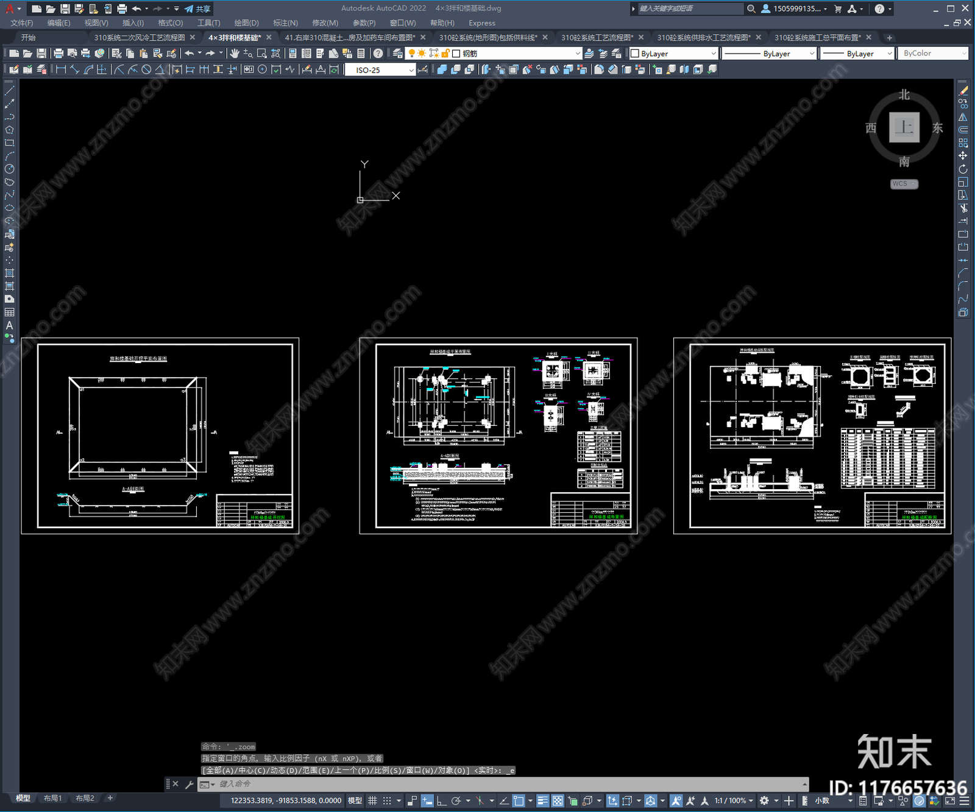
Task: Toggle transparency display in status bar
Action: pyautogui.click(x=558, y=800)
